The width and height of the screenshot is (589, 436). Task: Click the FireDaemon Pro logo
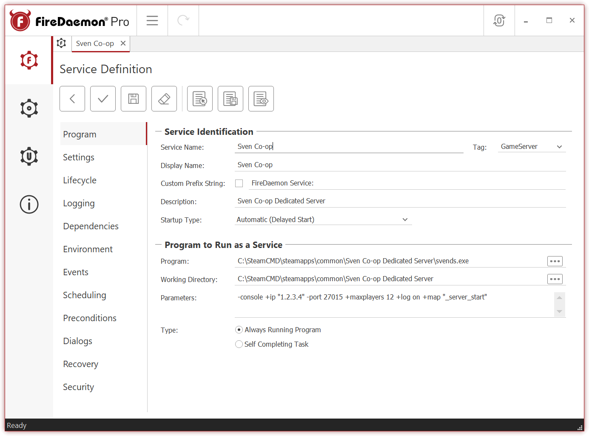(x=69, y=21)
